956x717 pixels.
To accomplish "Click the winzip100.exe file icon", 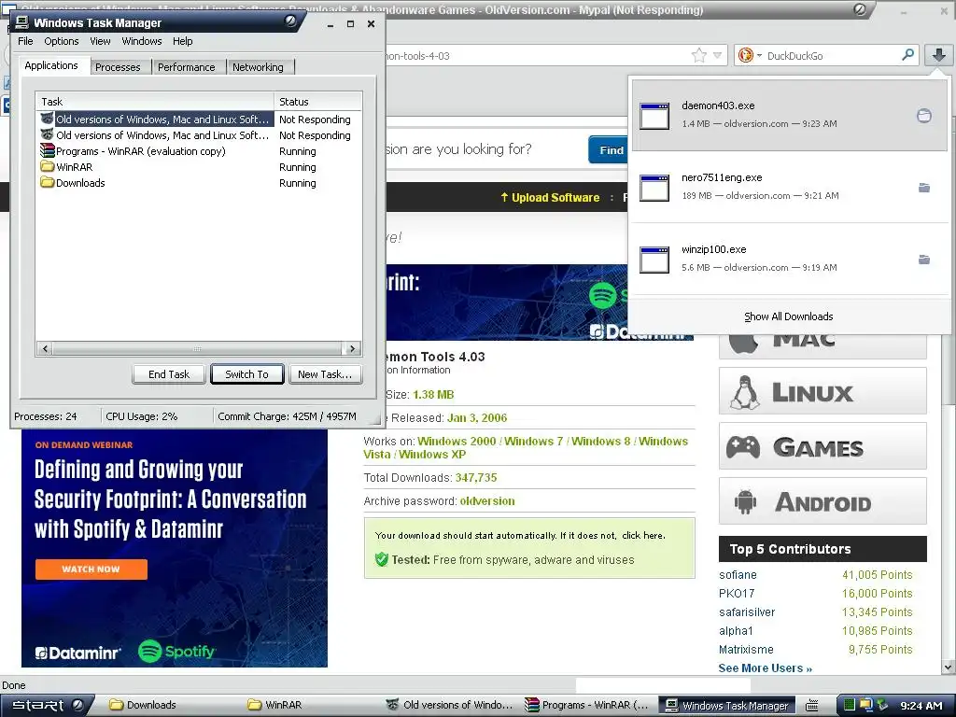I will (654, 260).
